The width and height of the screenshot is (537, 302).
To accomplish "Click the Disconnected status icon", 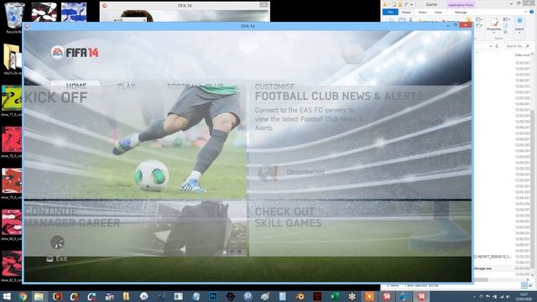I will pos(268,172).
